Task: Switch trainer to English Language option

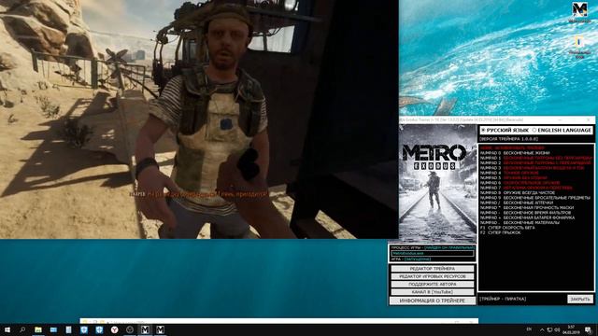Action: tap(534, 131)
